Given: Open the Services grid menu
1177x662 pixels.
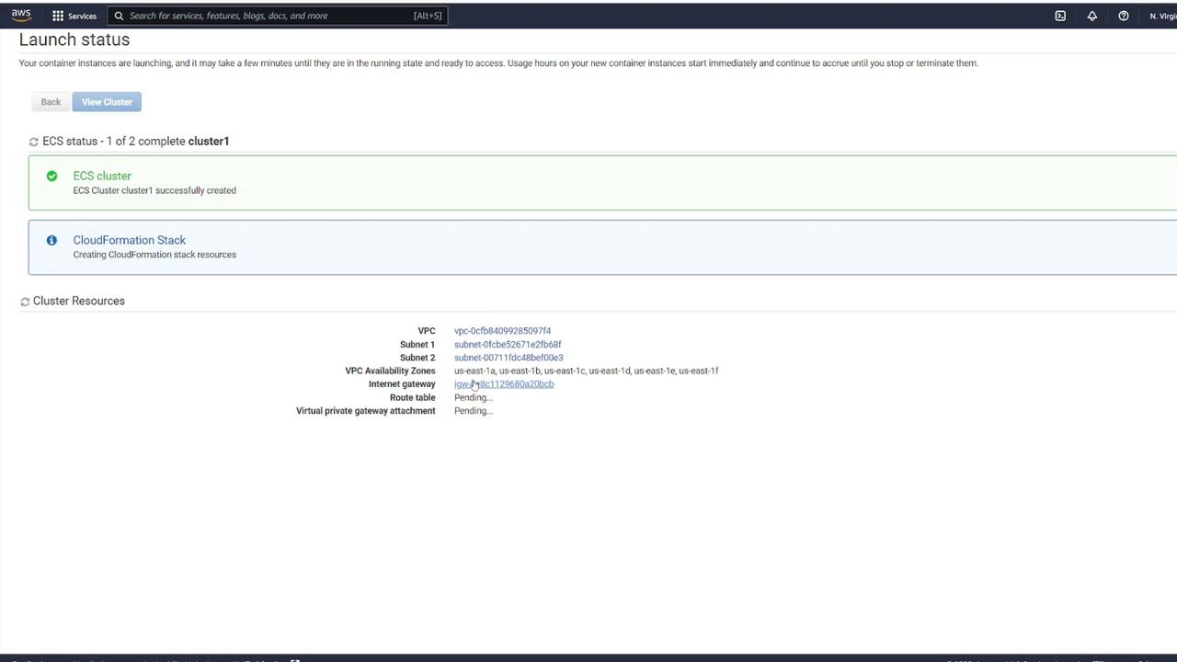Looking at the screenshot, I should pos(74,16).
